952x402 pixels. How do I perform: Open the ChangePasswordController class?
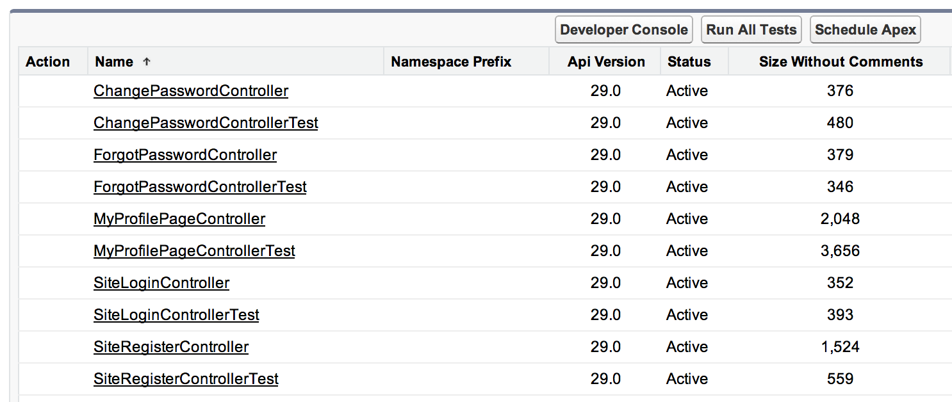click(191, 91)
